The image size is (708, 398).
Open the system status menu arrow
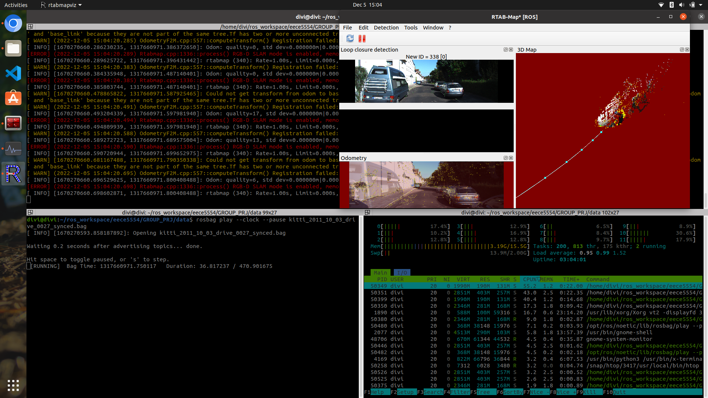coord(701,5)
